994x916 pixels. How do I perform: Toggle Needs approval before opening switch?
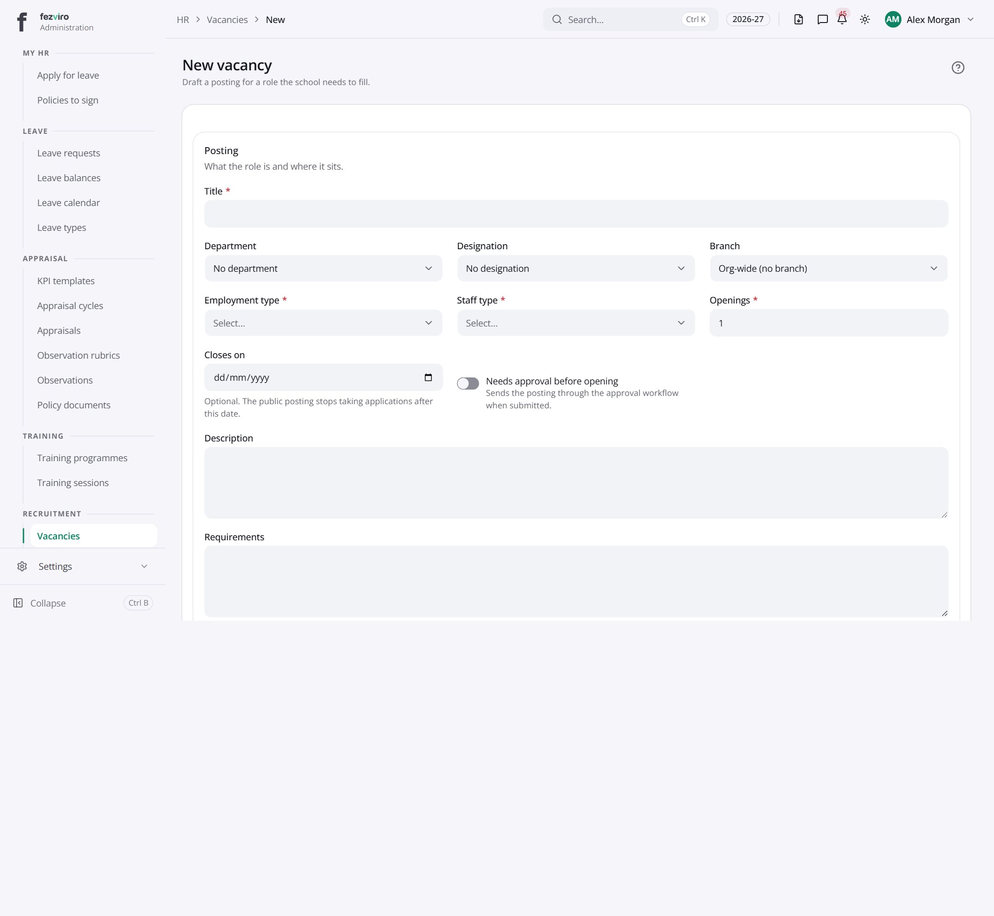click(x=468, y=383)
